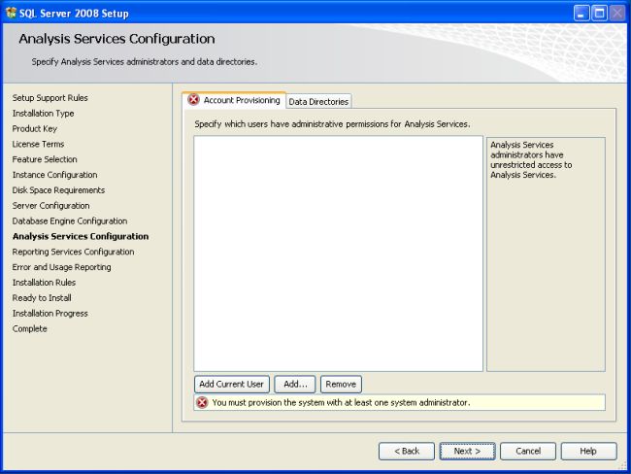
Task: Select Product Key step
Action: pos(35,129)
